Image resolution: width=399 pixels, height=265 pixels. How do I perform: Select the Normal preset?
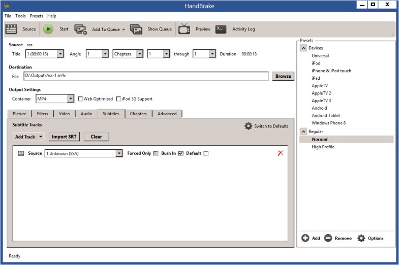tap(347, 139)
